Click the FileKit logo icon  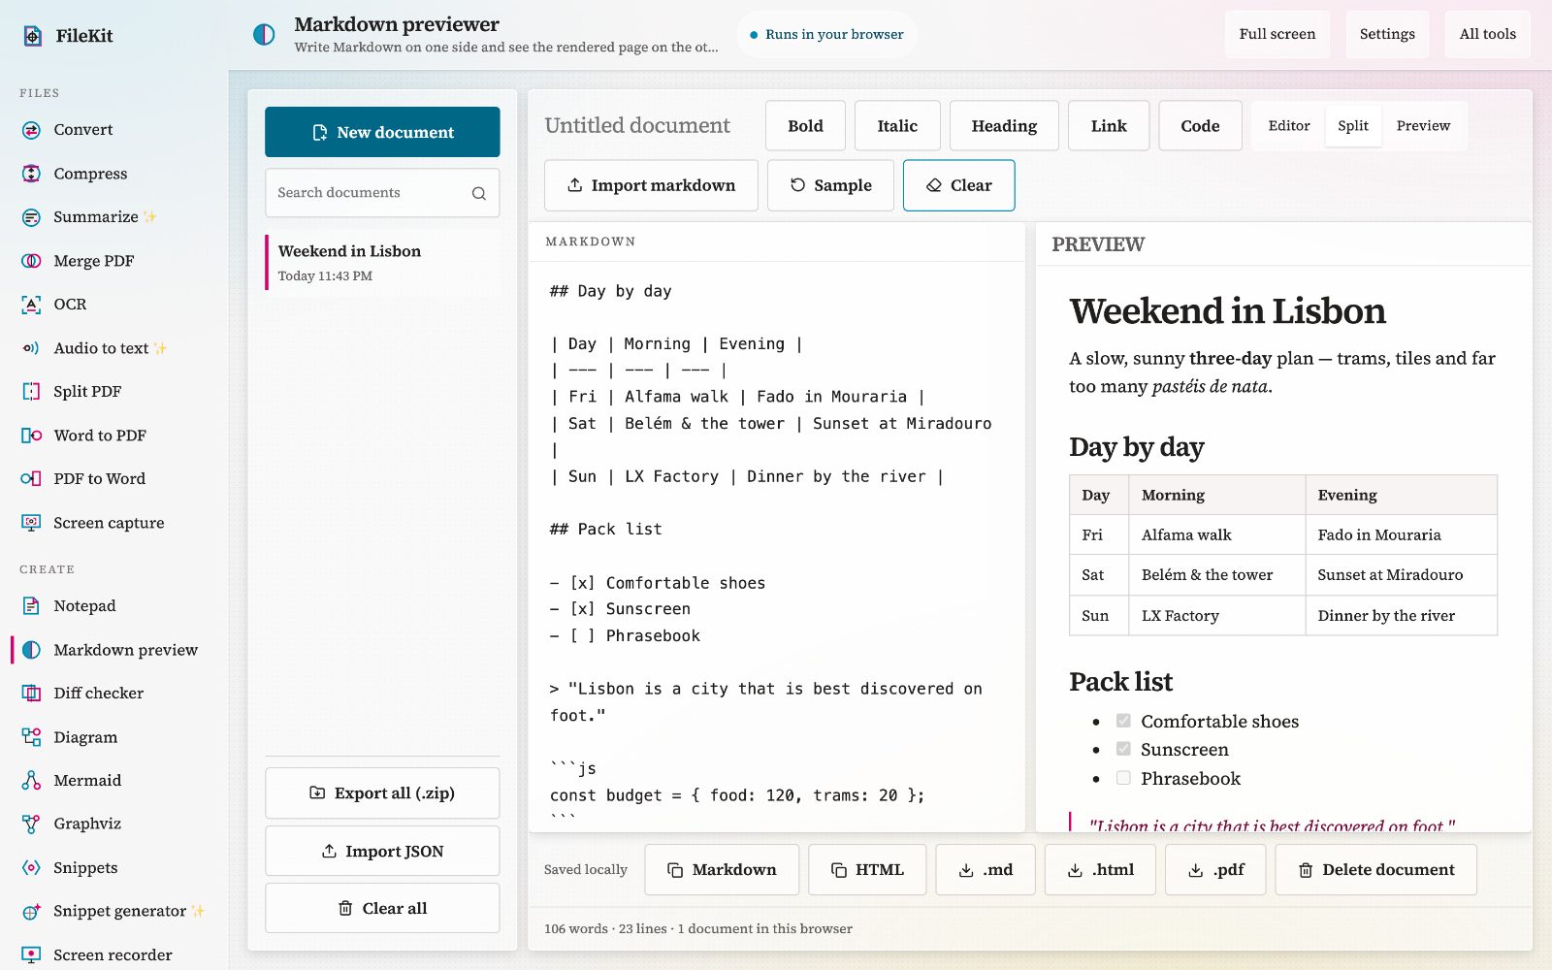(x=32, y=36)
